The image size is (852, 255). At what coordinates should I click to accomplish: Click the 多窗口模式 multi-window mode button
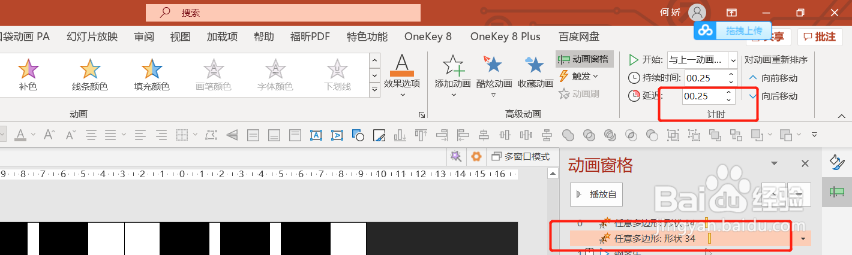(520, 157)
